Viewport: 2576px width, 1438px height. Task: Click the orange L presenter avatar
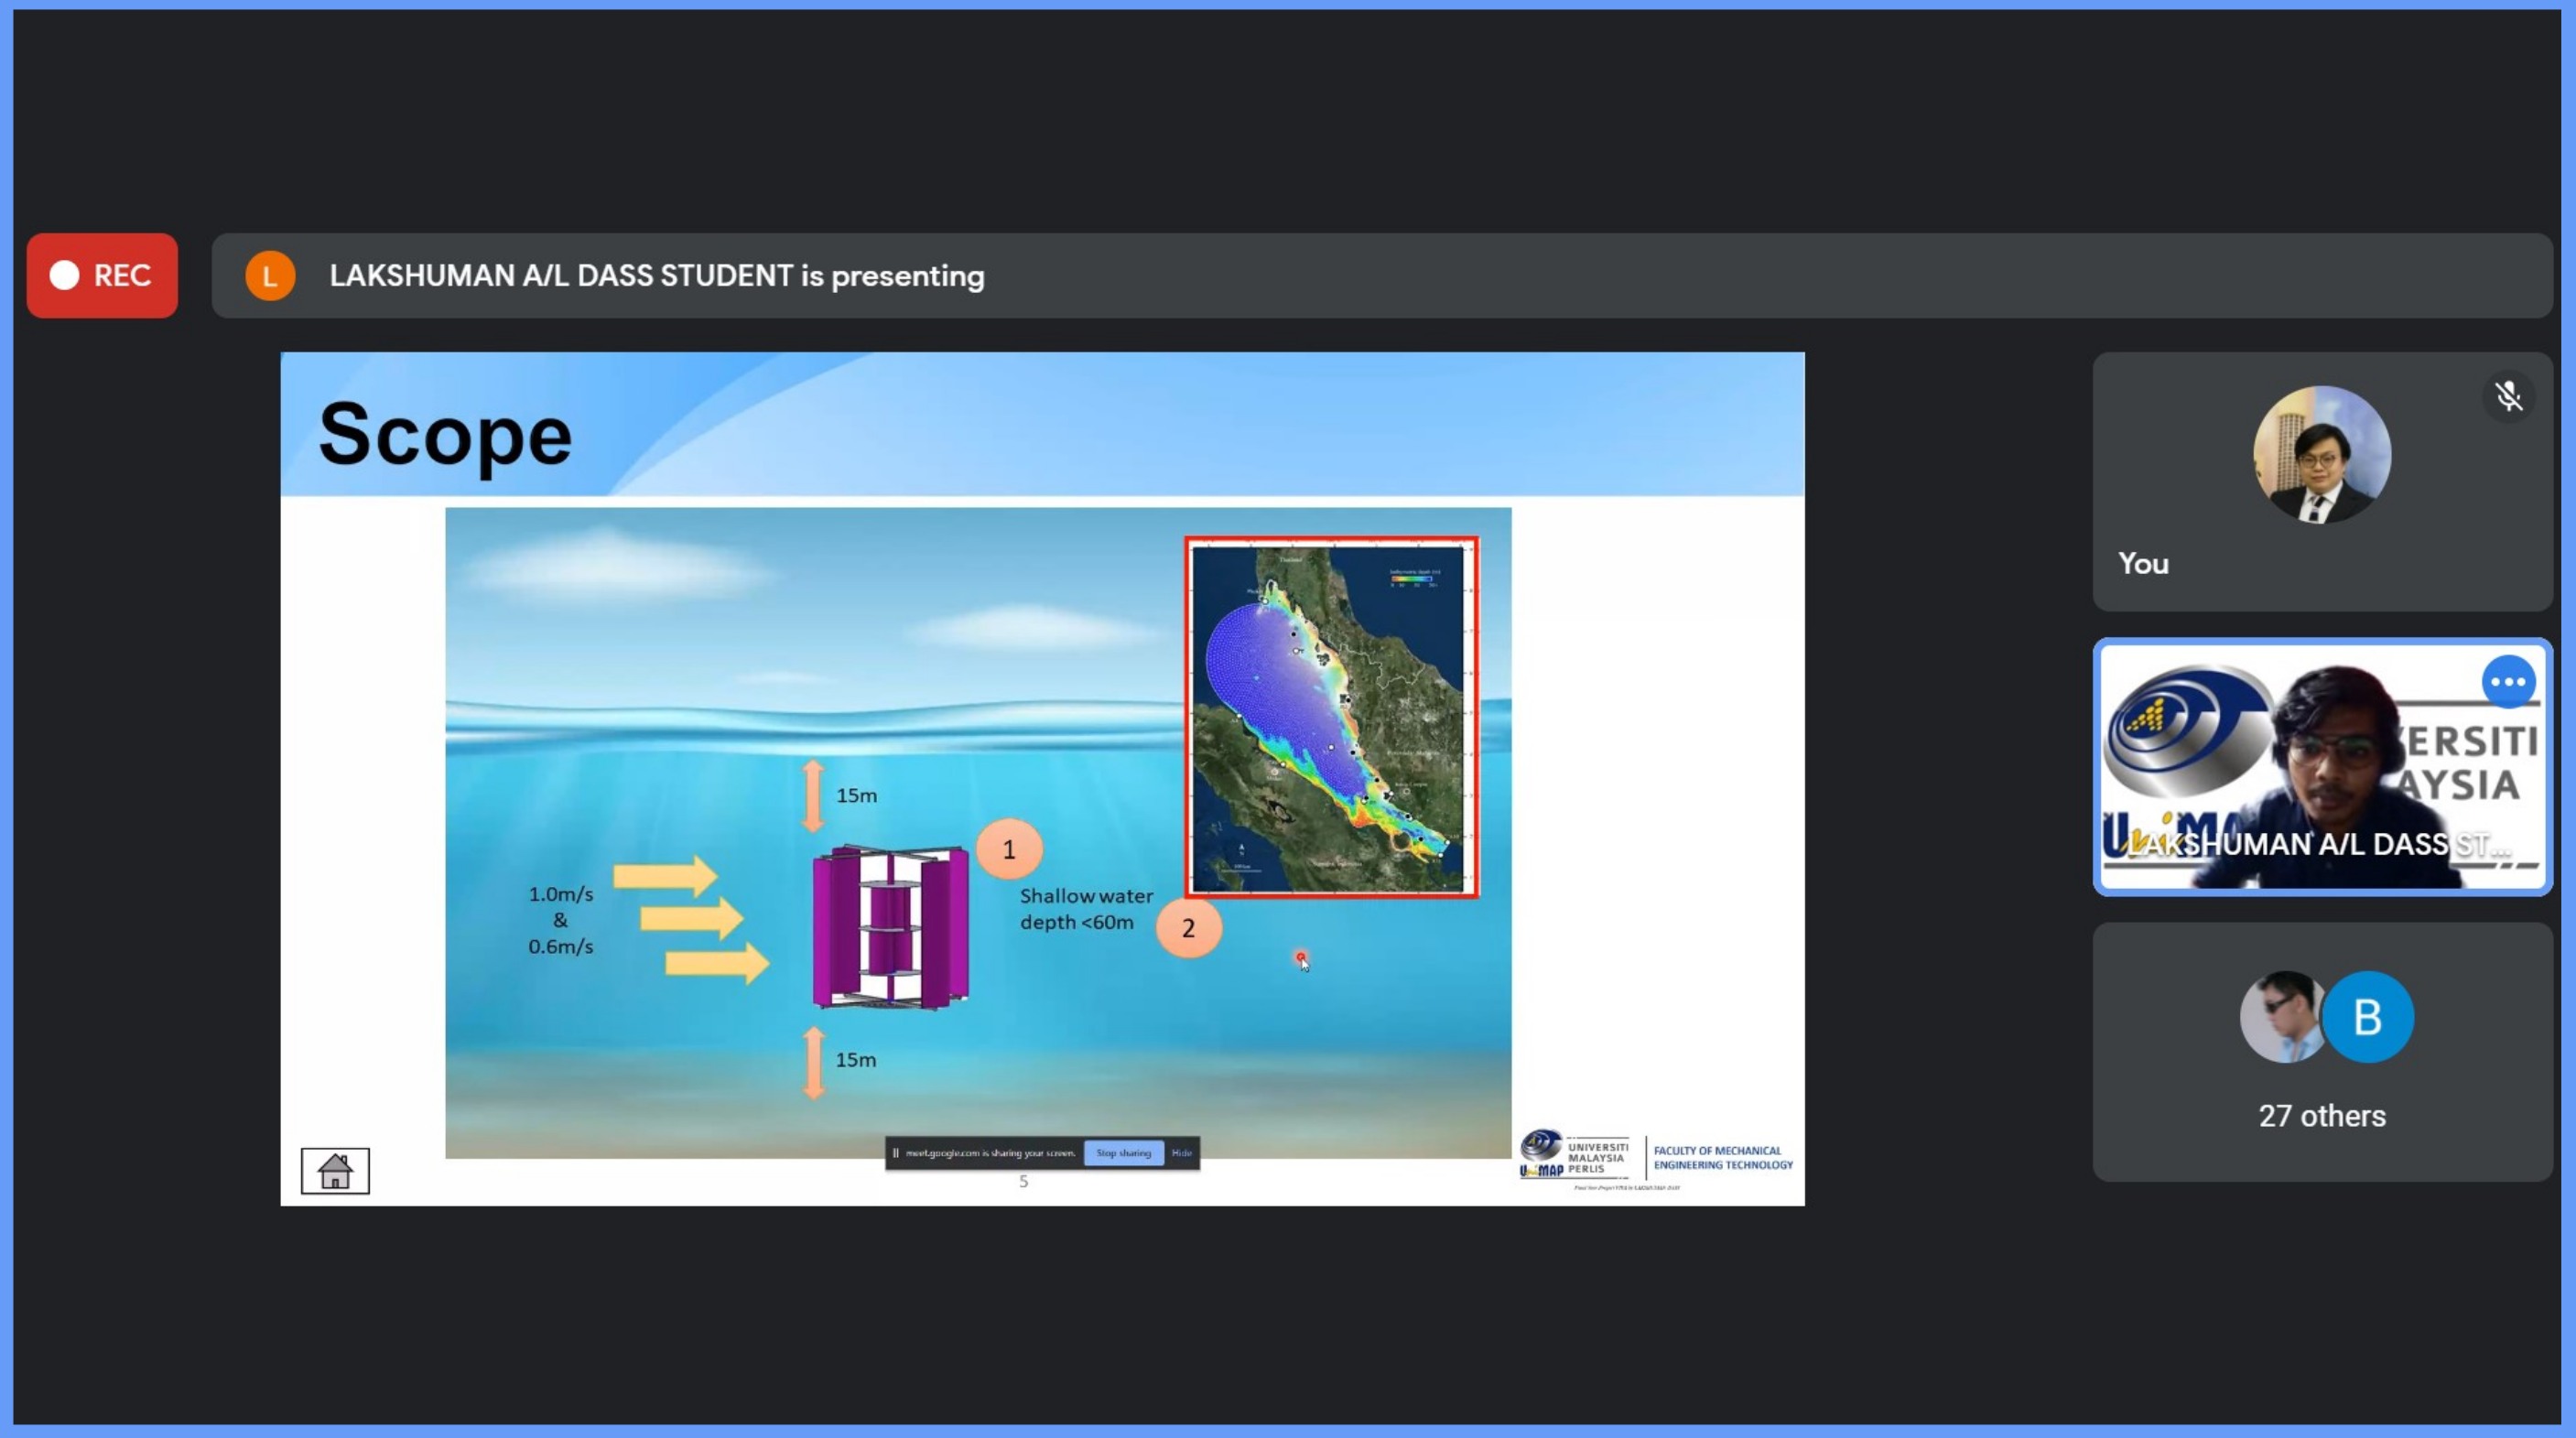pyautogui.click(x=270, y=276)
